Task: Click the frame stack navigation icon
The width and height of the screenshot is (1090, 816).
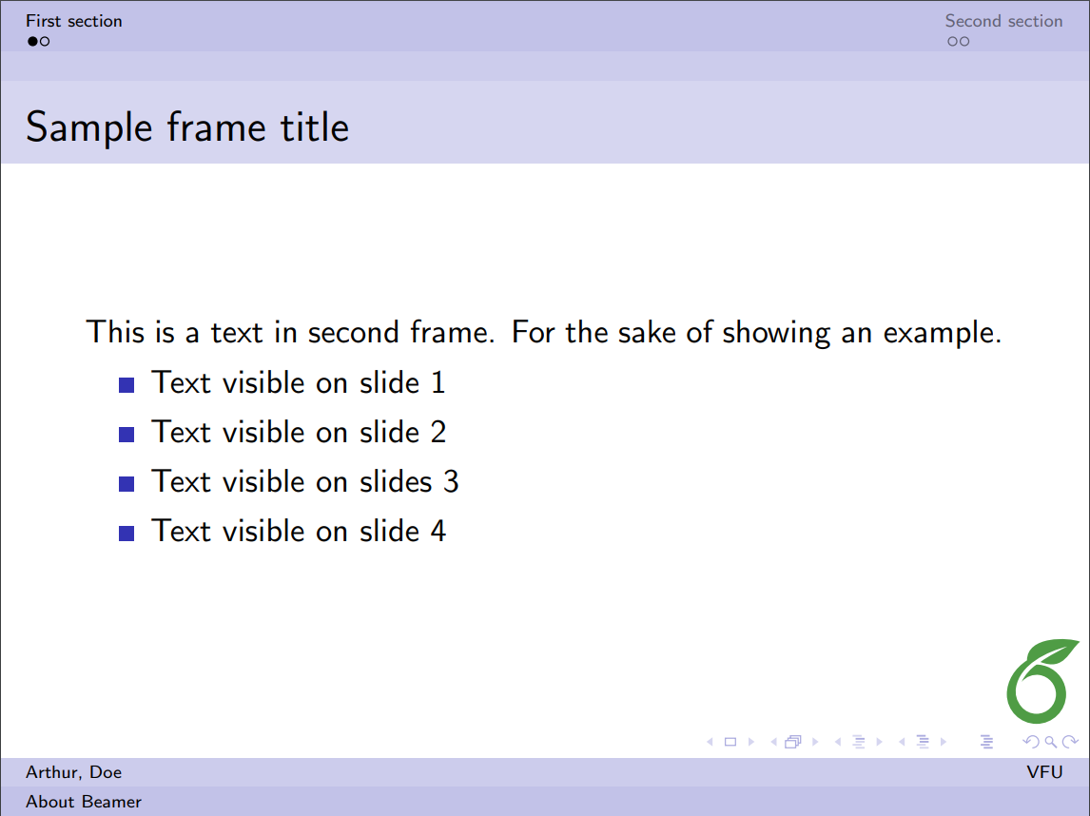Action: click(x=793, y=742)
